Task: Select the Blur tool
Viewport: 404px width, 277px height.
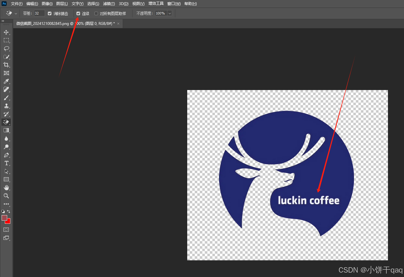Action: 6,138
